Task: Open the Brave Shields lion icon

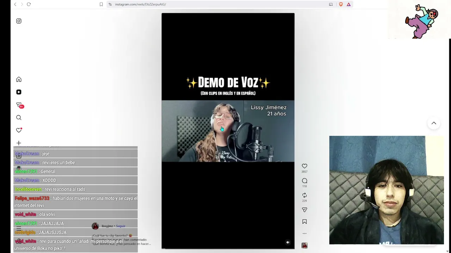Action: tap(341, 4)
